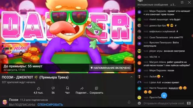Click viewer count icon in chat header
Screen dimensions: 193x108
[171, 5]
